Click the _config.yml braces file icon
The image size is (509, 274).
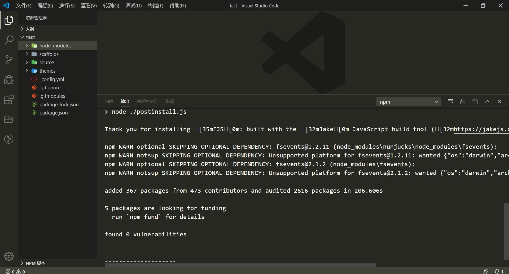click(x=34, y=79)
